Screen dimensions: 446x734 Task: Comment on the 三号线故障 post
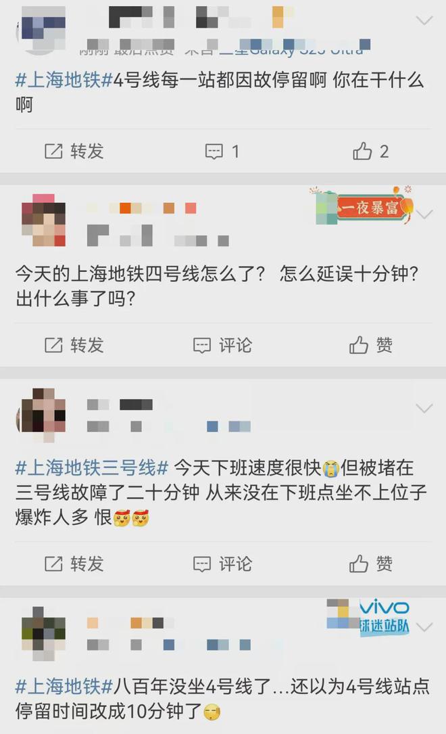[222, 564]
